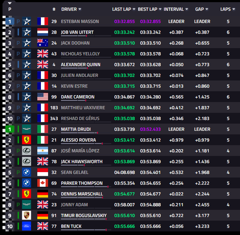This screenshot has width=240, height=235.
Task: Click the green position 1 badge for Mattia Drudi
Action: (x=10, y=129)
